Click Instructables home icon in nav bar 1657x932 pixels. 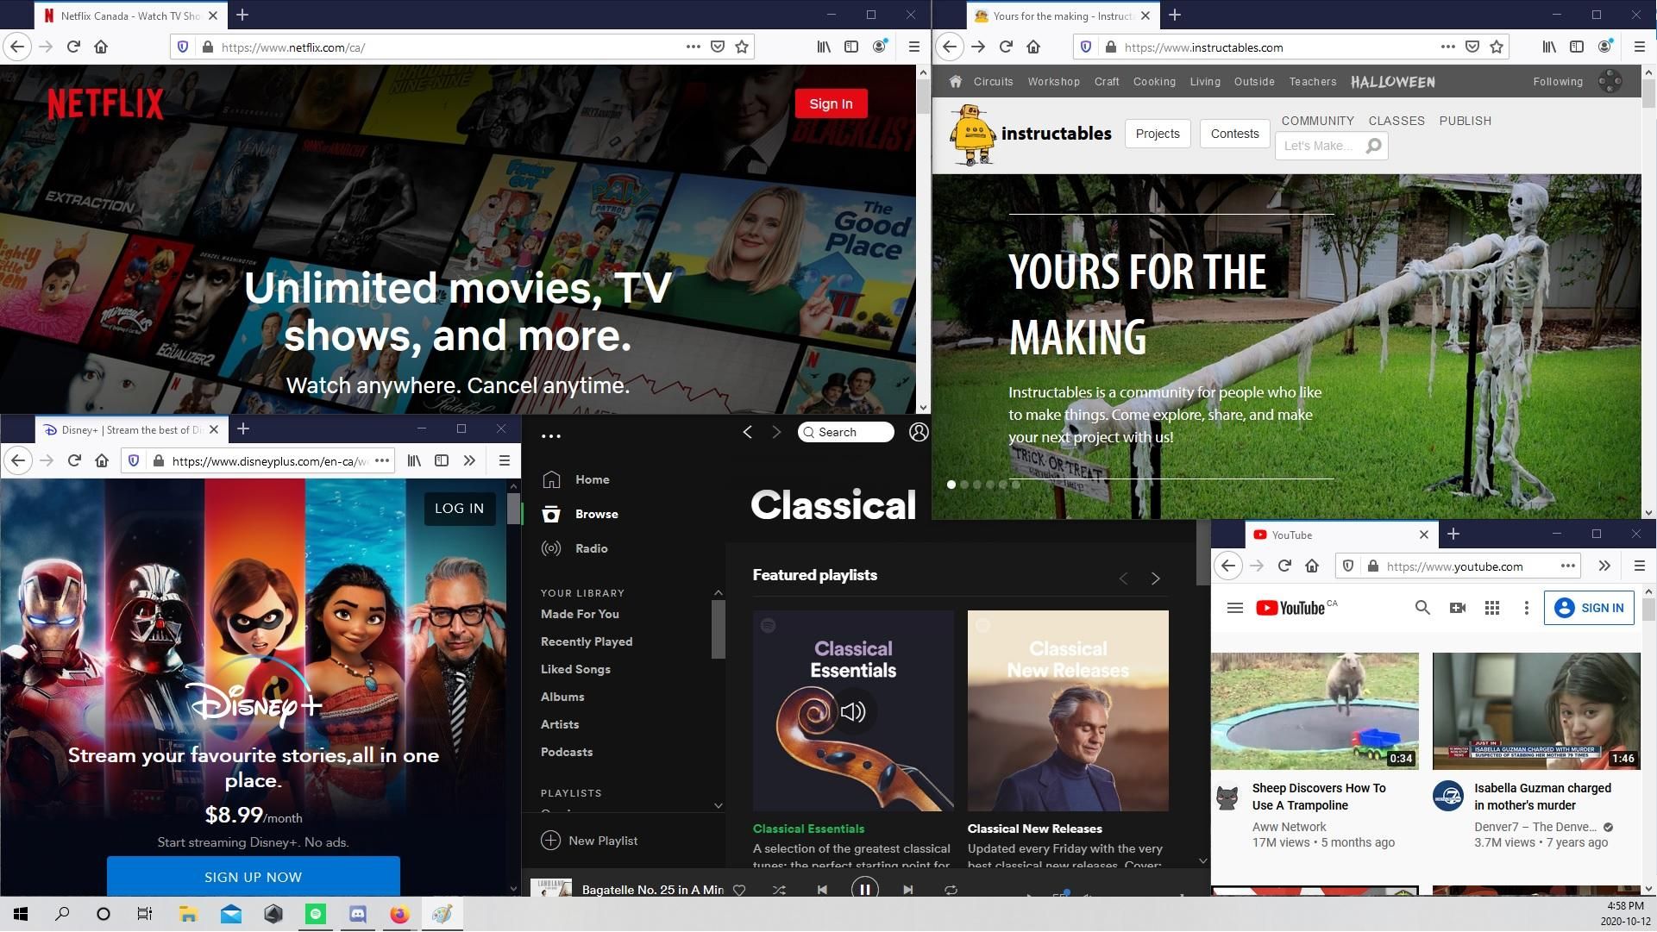[x=955, y=82]
